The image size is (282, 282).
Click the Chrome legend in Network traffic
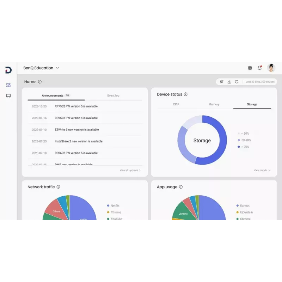click(x=114, y=212)
